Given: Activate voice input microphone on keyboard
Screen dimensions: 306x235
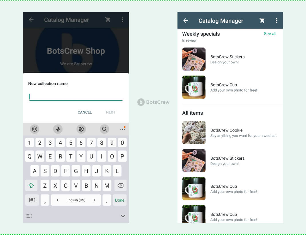Looking at the screenshot, I should [x=58, y=129].
